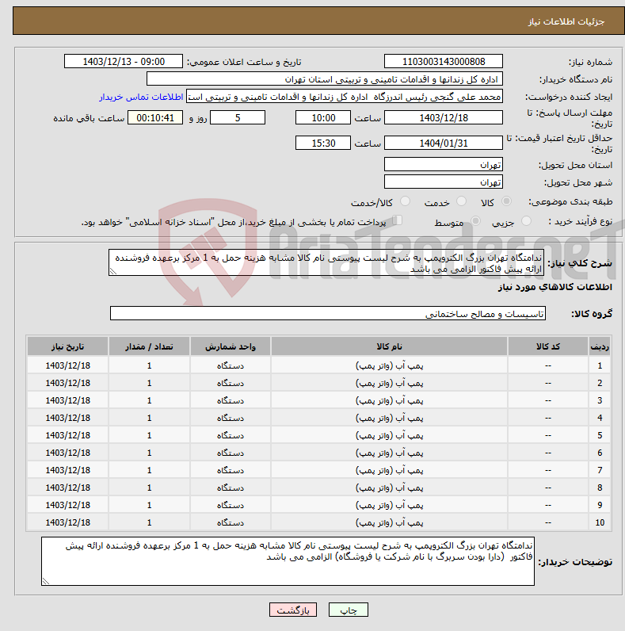The image size is (625, 631).
Task: Click the resize handle of description box
Action: 112,272
